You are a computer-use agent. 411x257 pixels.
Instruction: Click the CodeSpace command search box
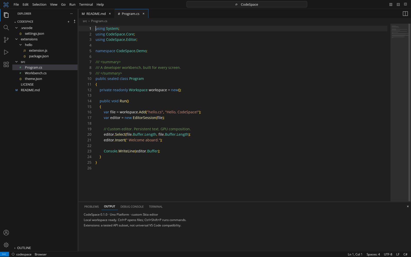point(247,4)
